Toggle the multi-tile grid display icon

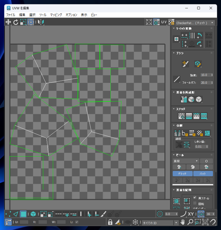tap(149, 22)
